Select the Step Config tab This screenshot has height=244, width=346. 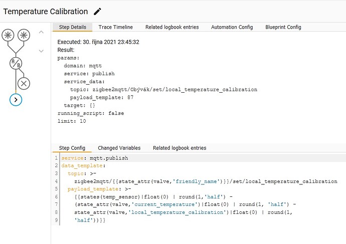(72, 148)
